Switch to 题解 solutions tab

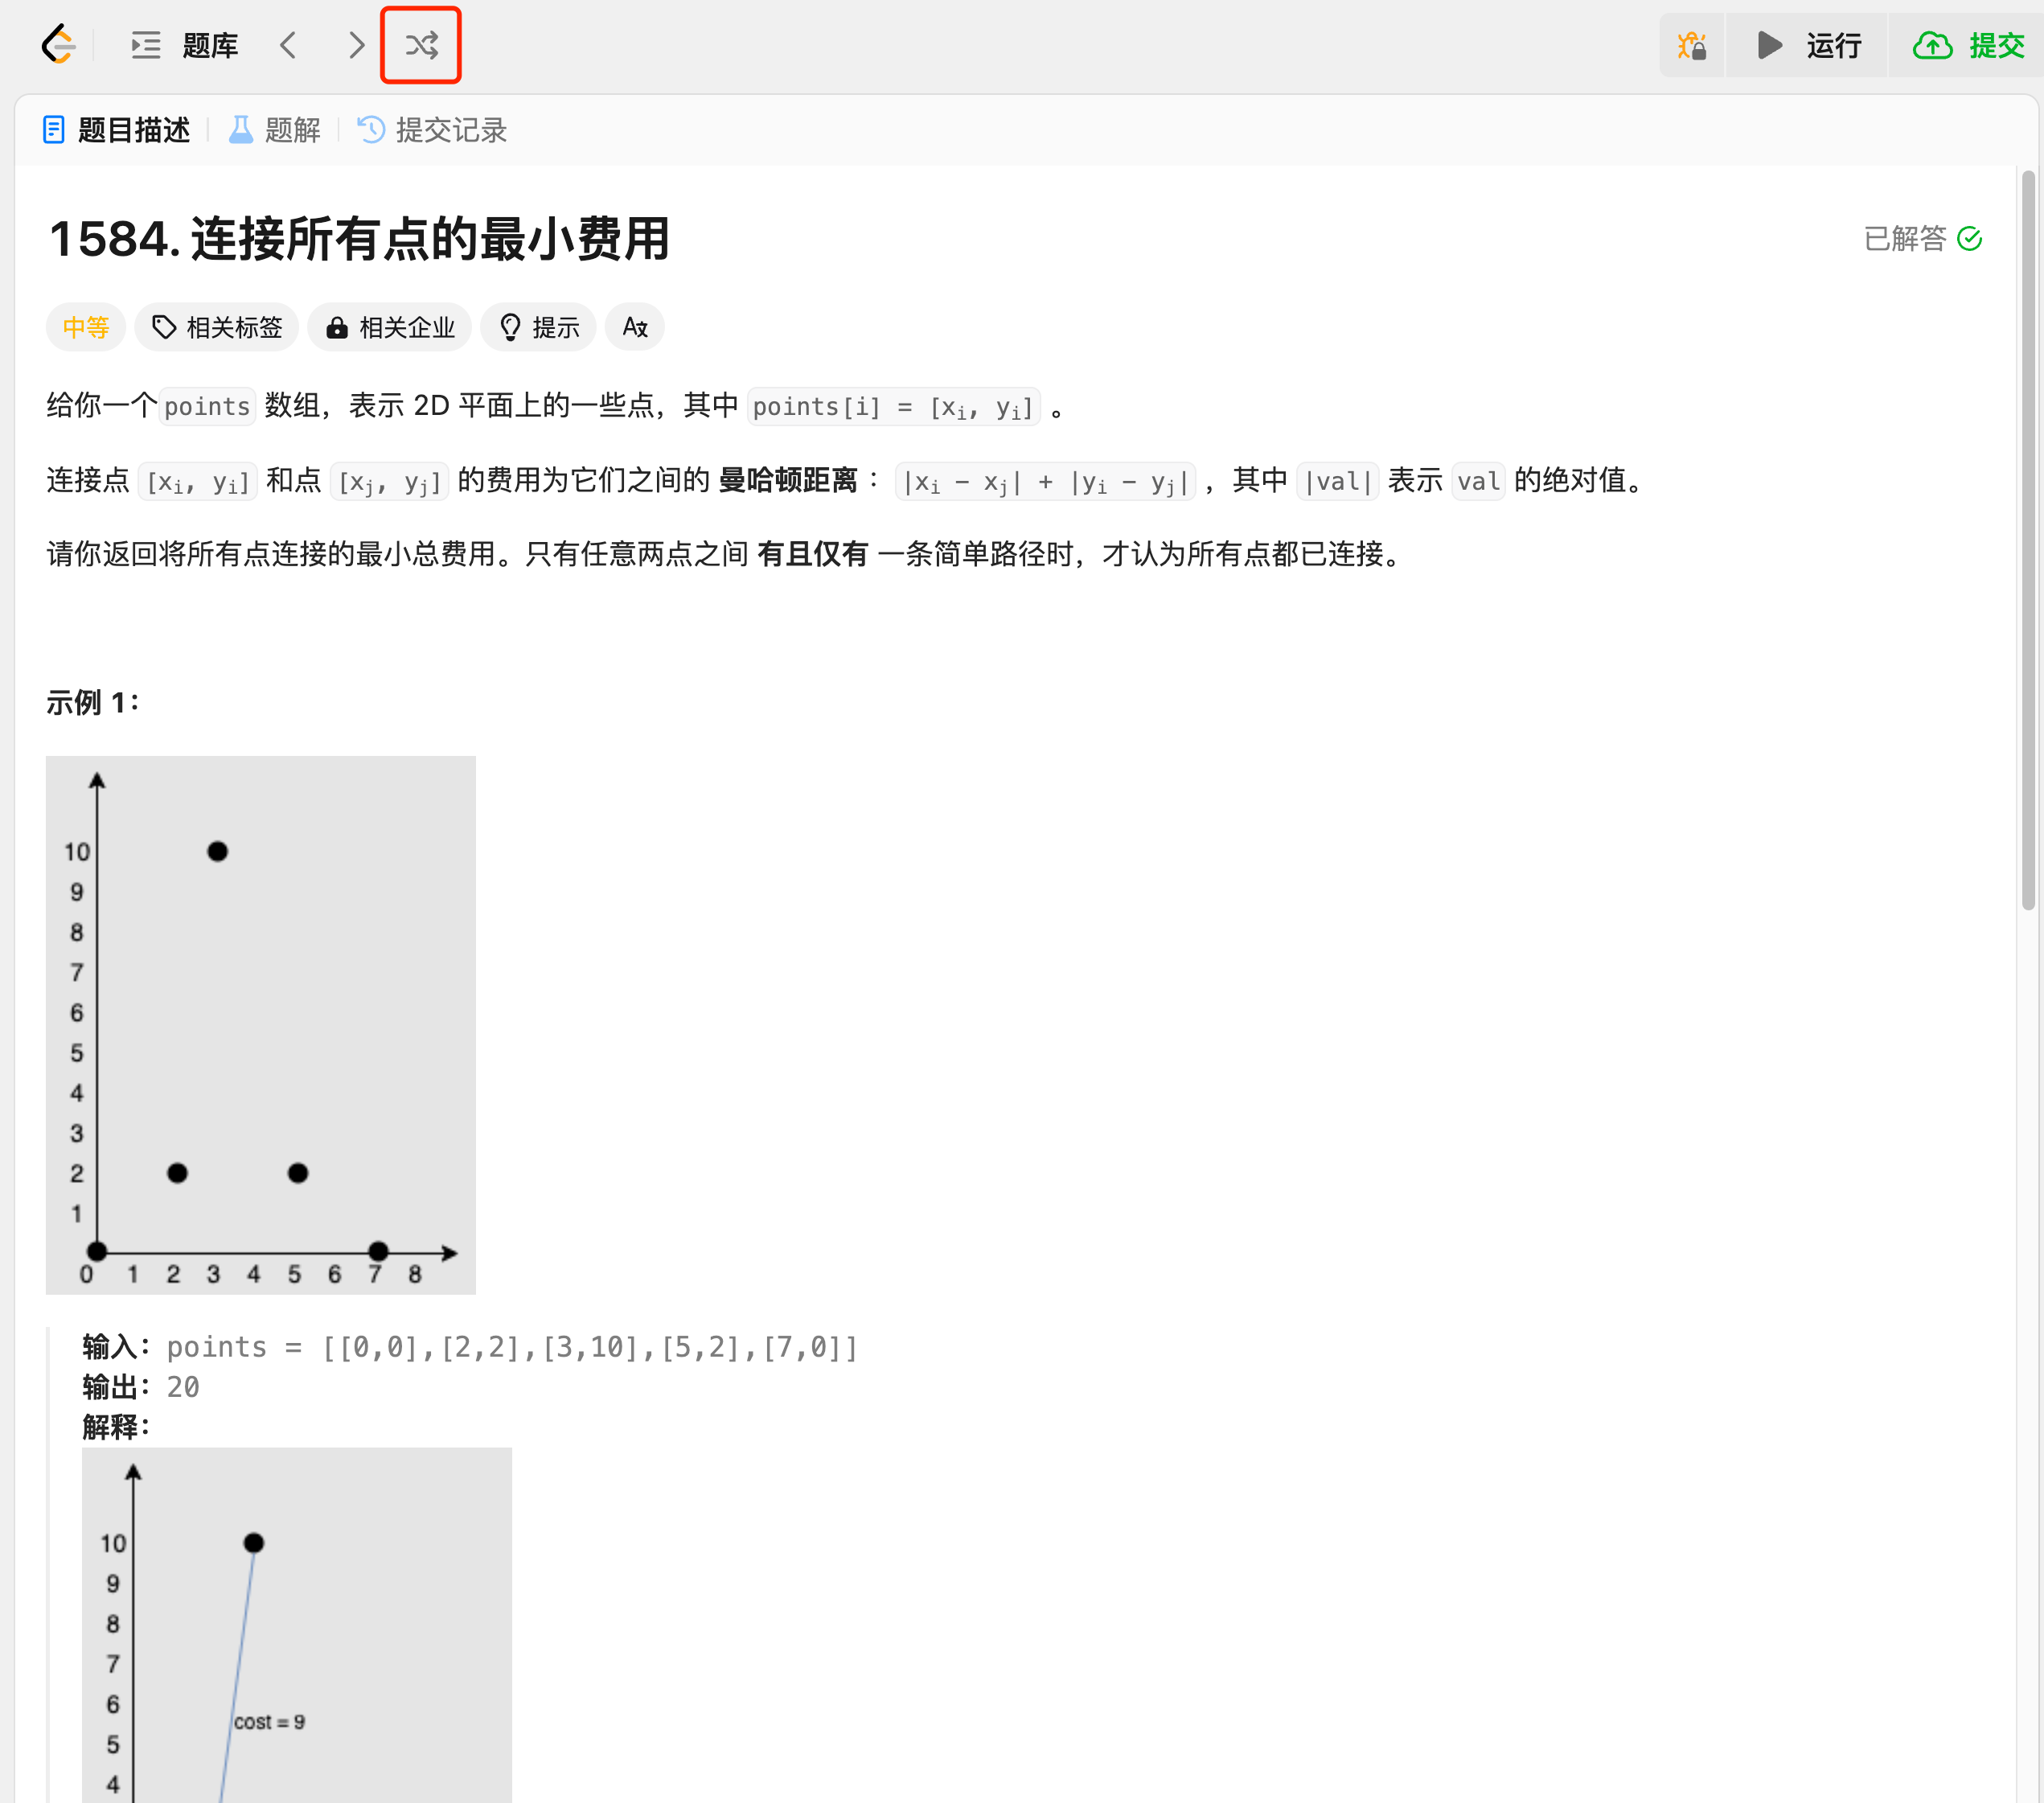pyautogui.click(x=275, y=130)
